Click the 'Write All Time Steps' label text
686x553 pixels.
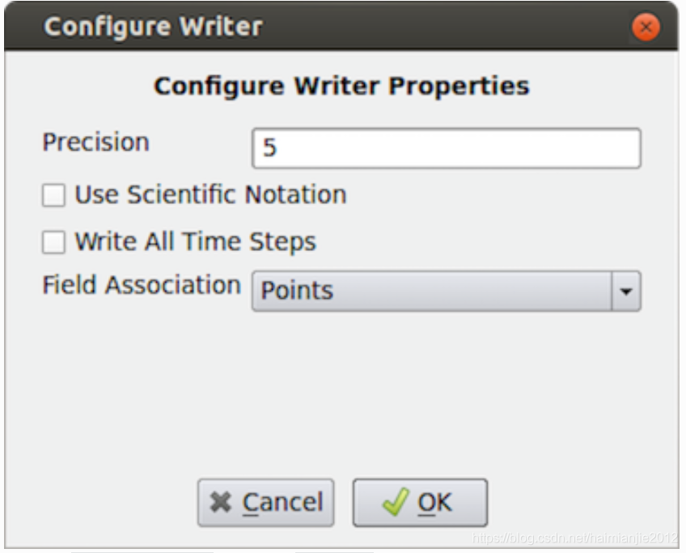[x=195, y=242]
